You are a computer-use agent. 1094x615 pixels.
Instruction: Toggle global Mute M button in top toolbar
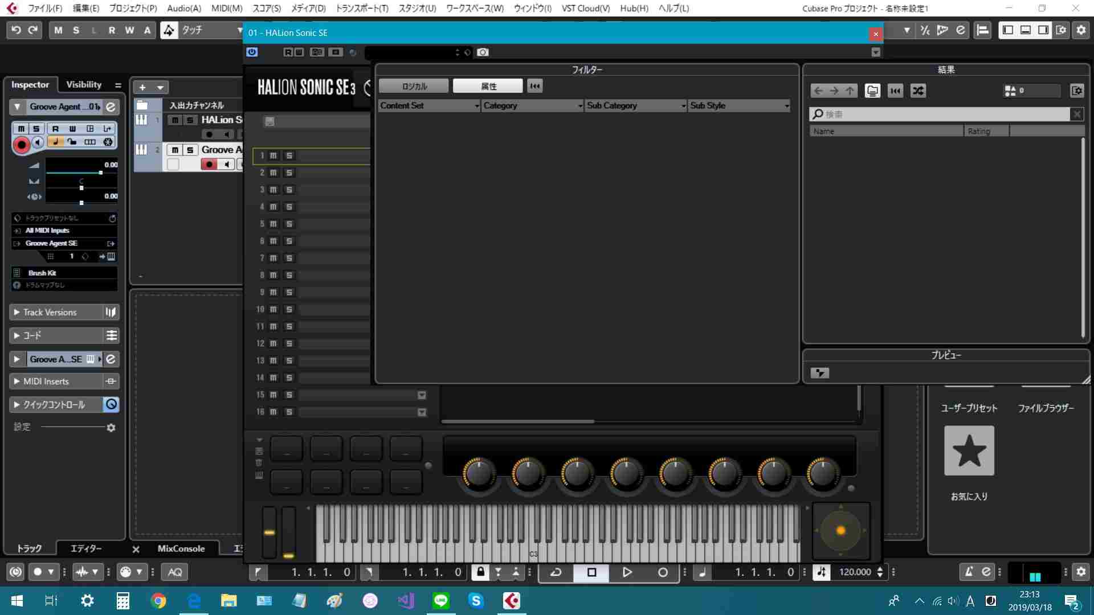click(x=58, y=30)
